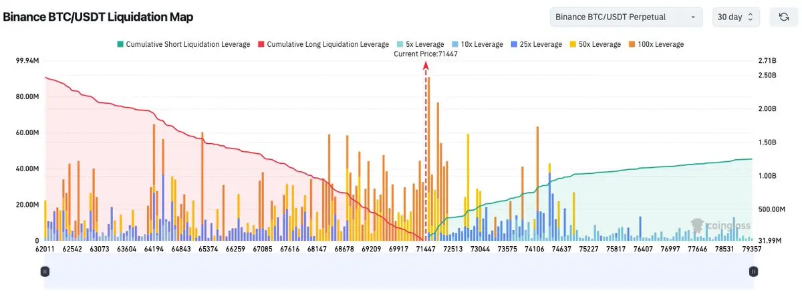Click the 79357 x-axis price label
Image resolution: width=802 pixels, height=299 pixels.
[x=753, y=249]
